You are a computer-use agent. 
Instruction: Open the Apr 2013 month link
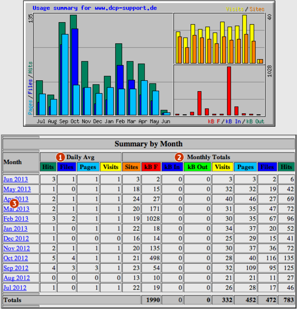click(x=16, y=199)
